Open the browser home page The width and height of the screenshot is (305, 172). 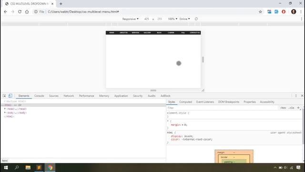27,11
